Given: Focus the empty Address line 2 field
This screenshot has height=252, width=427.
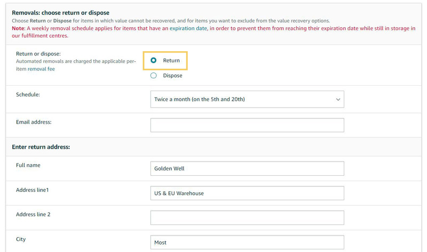Looking at the screenshot, I should click(247, 218).
